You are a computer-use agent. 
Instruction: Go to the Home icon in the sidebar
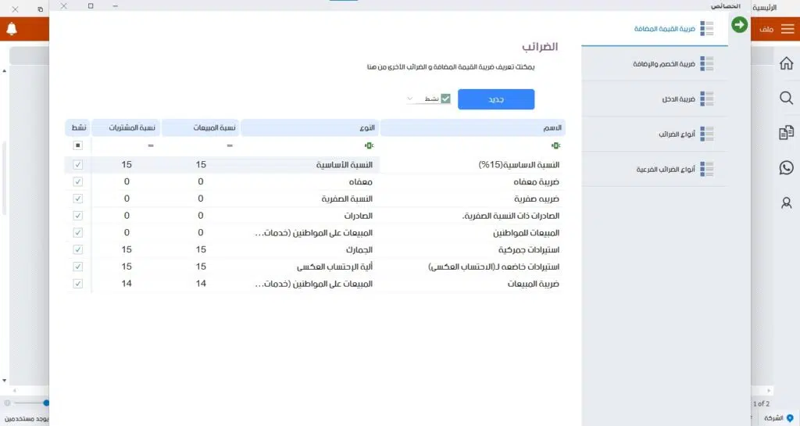tap(786, 63)
